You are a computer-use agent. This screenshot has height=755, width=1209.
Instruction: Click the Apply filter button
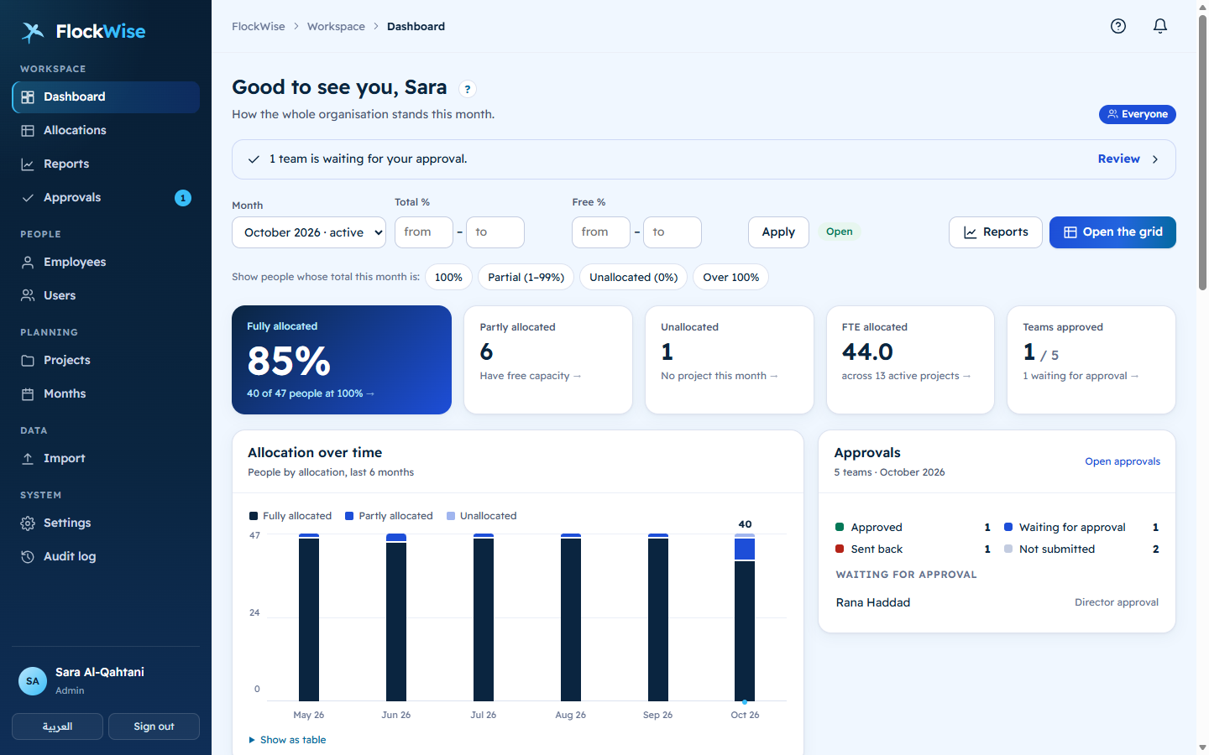[778, 232]
